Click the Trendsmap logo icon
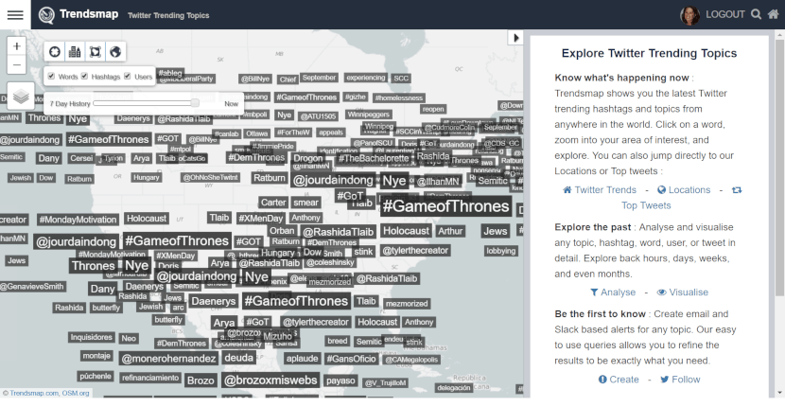 coord(46,15)
